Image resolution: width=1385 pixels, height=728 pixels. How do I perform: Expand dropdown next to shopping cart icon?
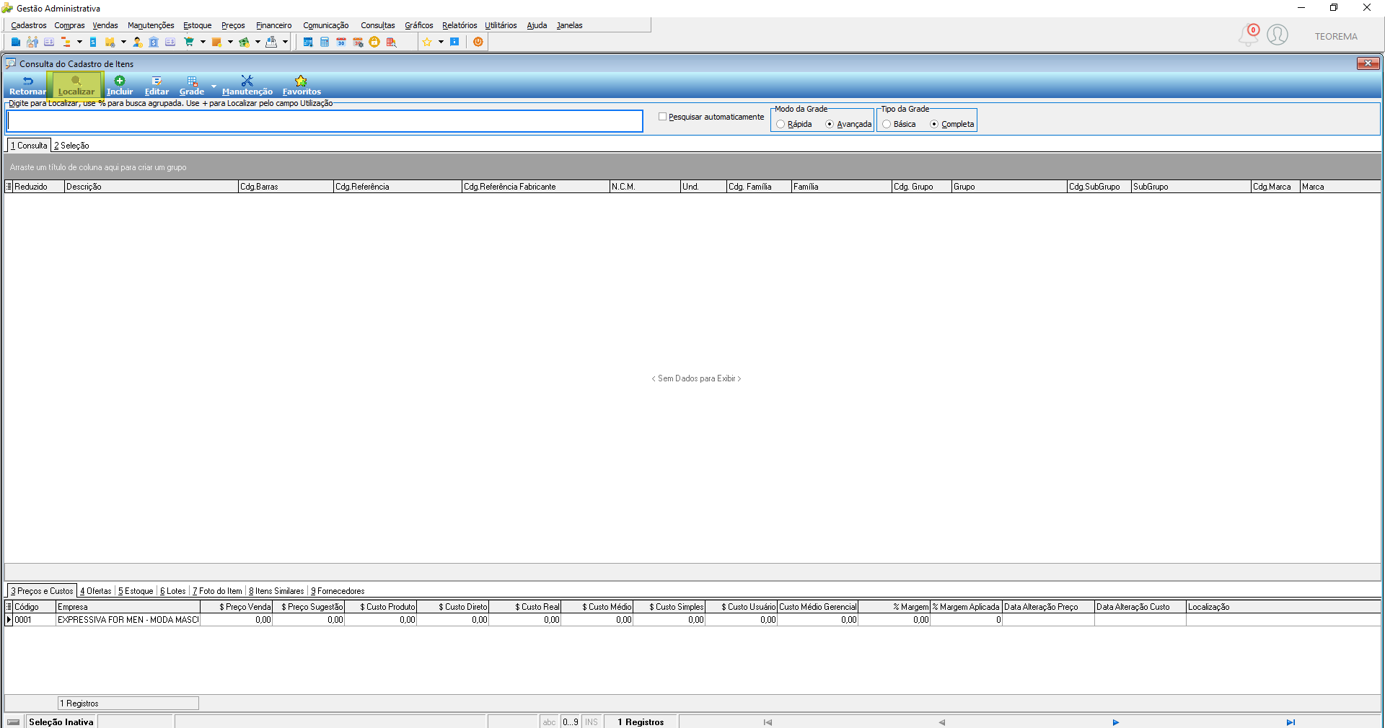pos(203,42)
